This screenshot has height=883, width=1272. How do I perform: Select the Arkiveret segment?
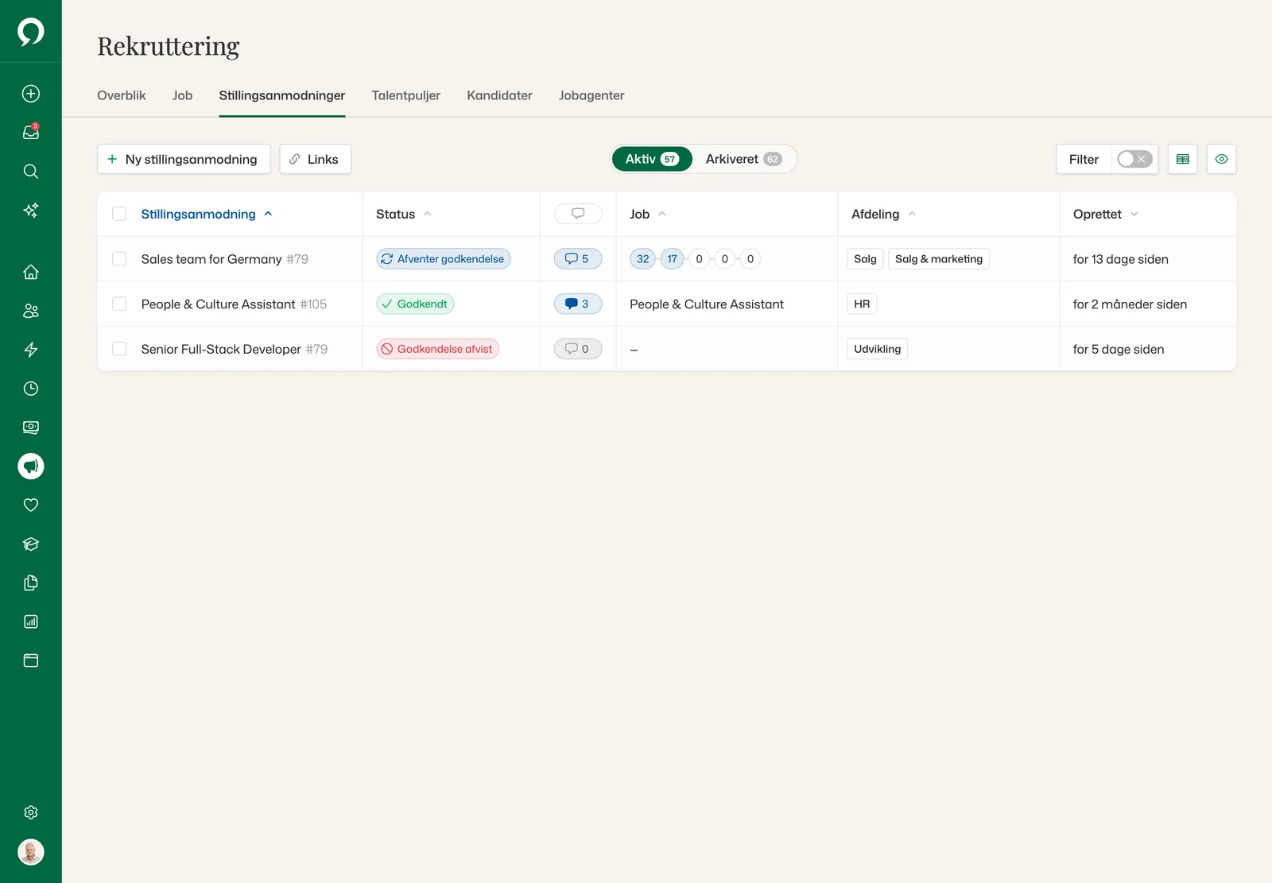743,159
